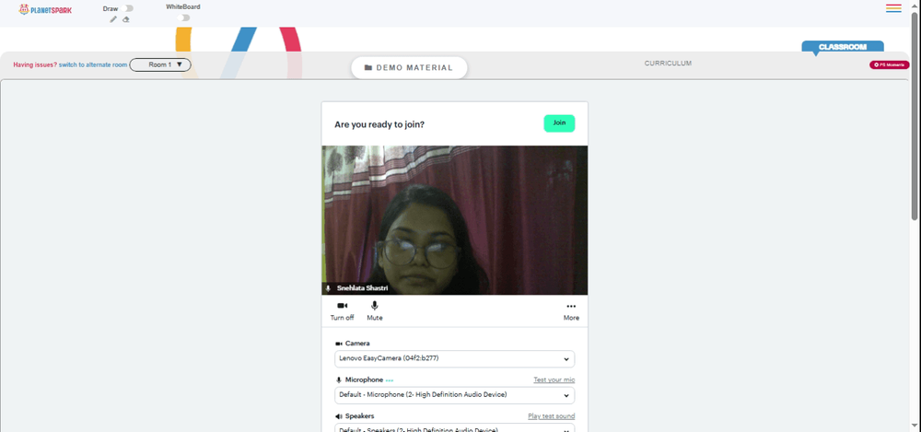Open the Camera device dropdown
This screenshot has height=432, width=921.
pyautogui.click(x=455, y=358)
